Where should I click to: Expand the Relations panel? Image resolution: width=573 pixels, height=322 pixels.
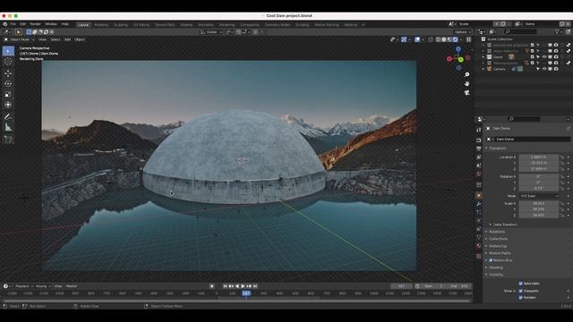click(497, 232)
